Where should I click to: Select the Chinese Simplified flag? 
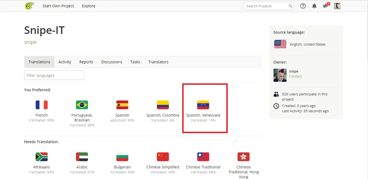[x=163, y=157]
